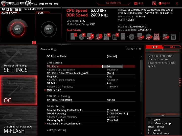Click help panel bottom collapse handle
This screenshot has height=136, width=182.
click(163, 115)
